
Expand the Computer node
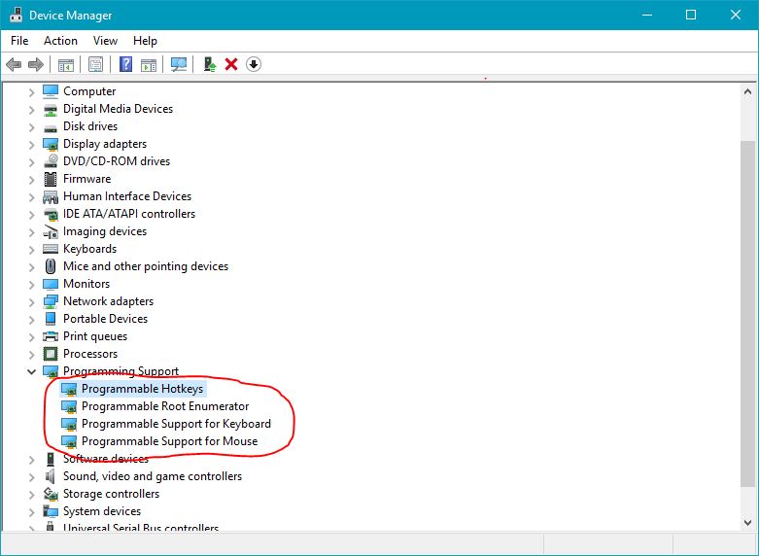[31, 92]
